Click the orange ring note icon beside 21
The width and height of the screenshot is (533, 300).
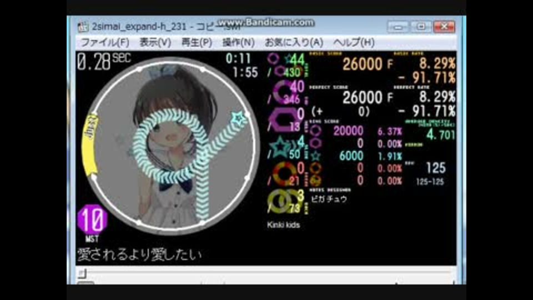[x=285, y=174]
